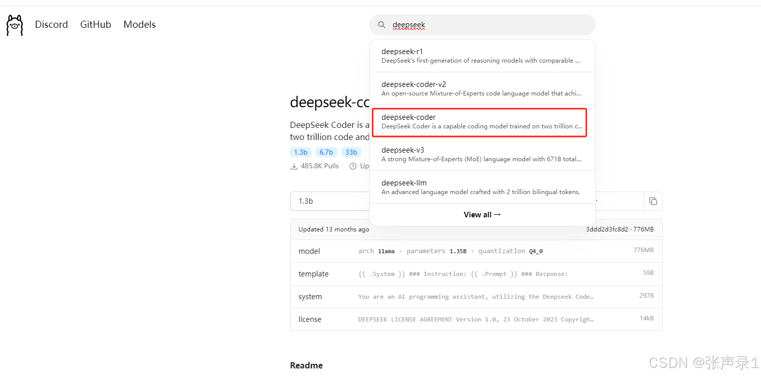Select deepseek-v3 search result
Viewport: 761px width, 376px height.
click(x=483, y=154)
